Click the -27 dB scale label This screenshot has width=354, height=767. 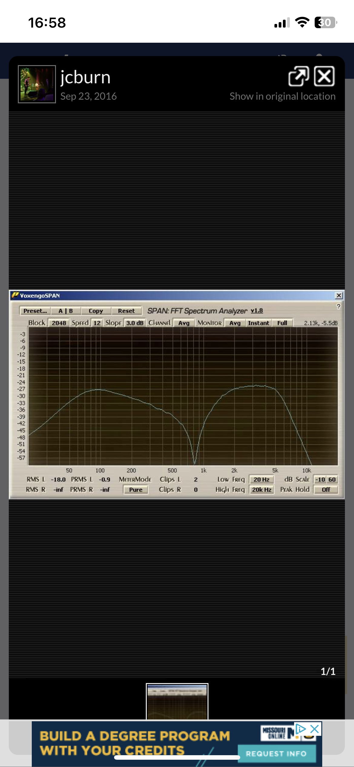(x=21, y=389)
